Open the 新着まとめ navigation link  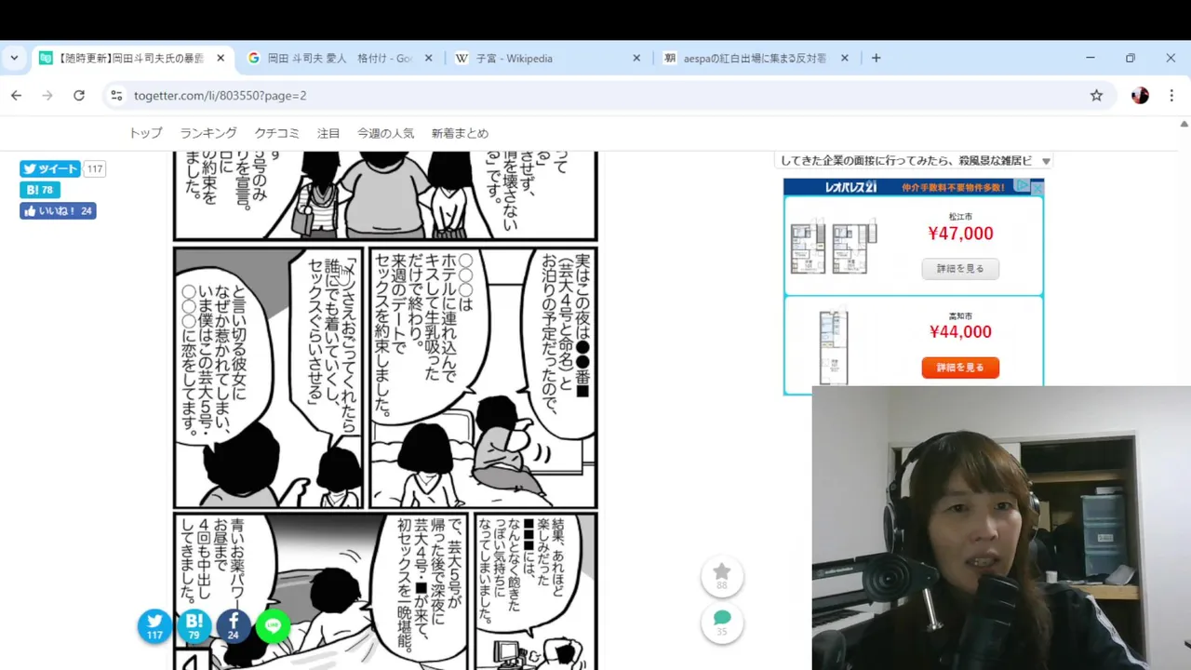pyautogui.click(x=460, y=133)
